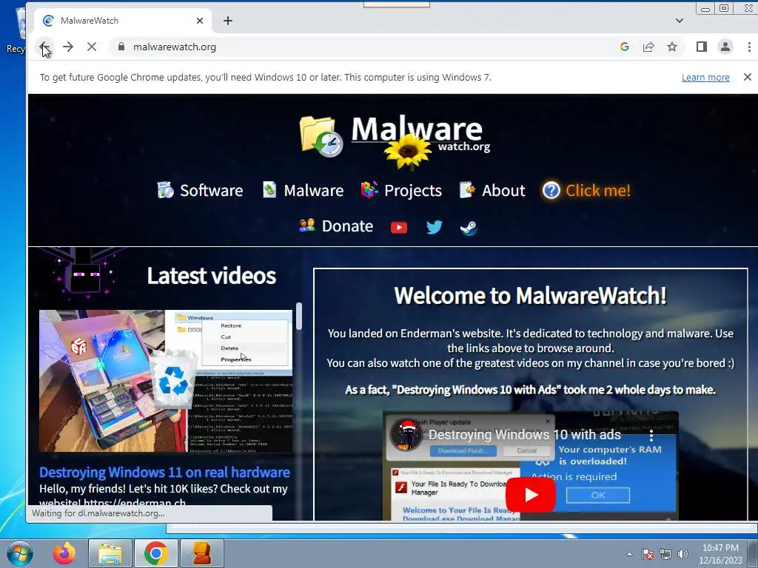Share this page via the share icon

pyautogui.click(x=648, y=47)
